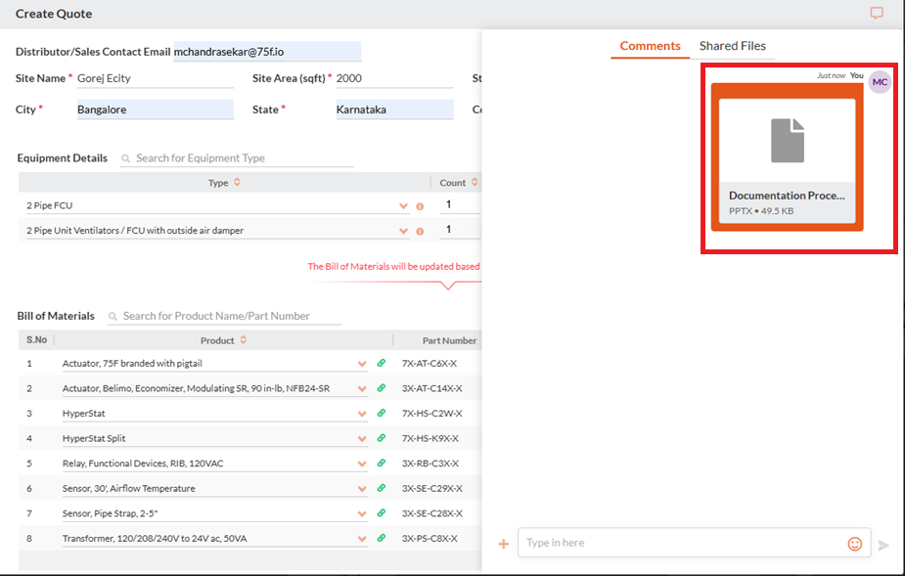Open link icon for Actuator, 75F branded with pigtail
Screen dimensions: 905x576
pyautogui.click(x=382, y=363)
